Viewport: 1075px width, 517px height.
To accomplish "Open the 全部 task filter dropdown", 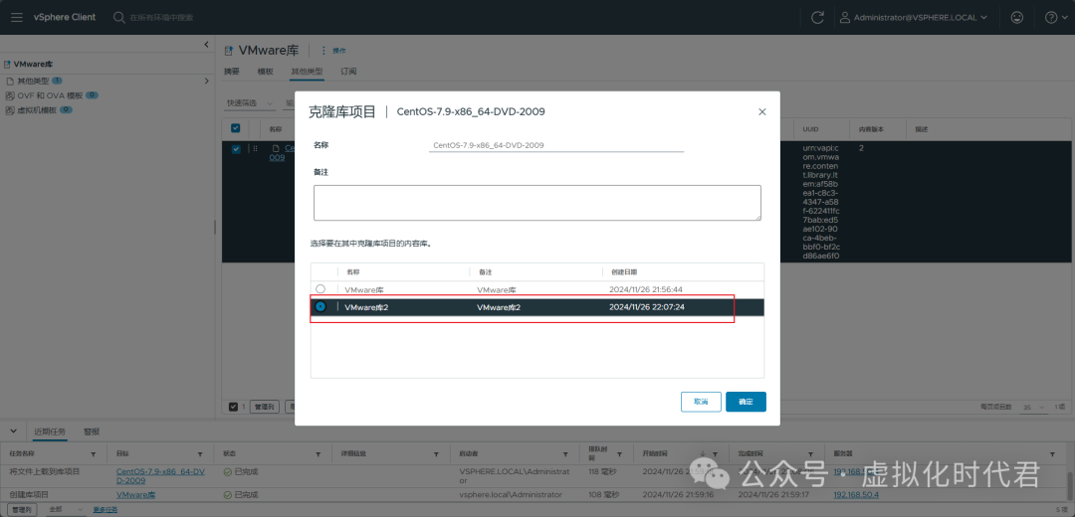I will coord(66,509).
